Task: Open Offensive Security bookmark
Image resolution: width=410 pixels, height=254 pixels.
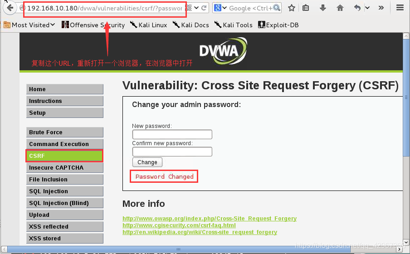Action: point(93,25)
